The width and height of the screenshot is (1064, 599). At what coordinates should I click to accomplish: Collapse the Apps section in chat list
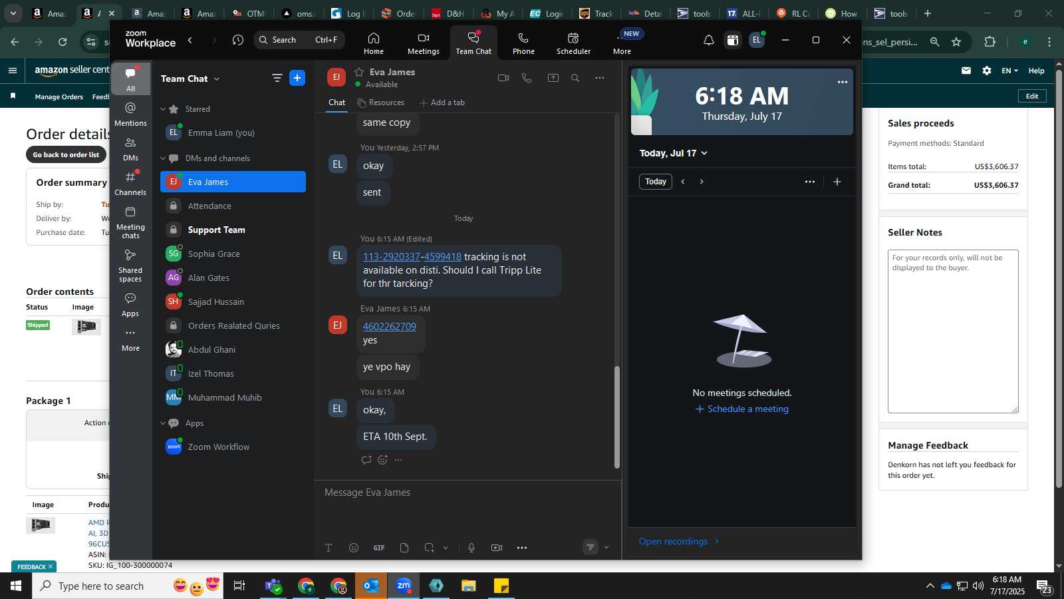pos(163,423)
